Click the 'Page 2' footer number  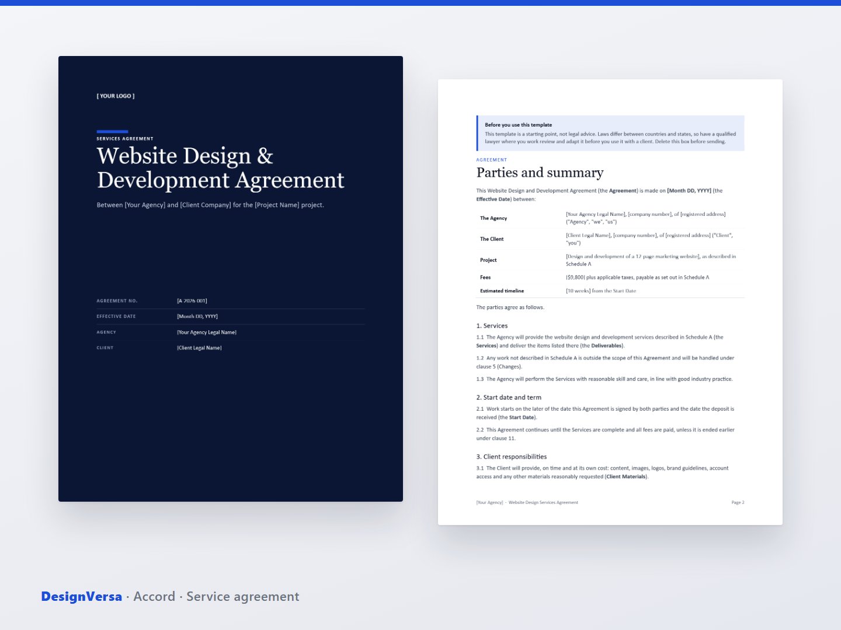tap(738, 503)
